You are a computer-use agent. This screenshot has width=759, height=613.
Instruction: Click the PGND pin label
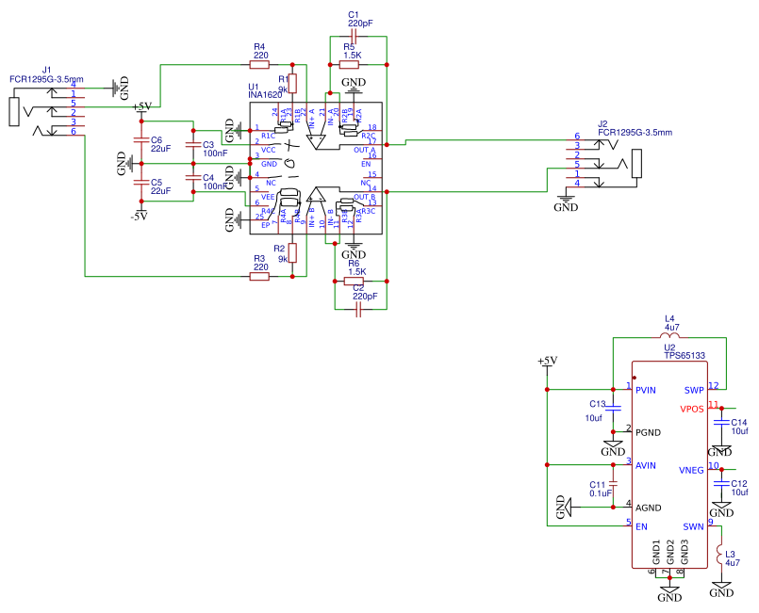point(648,432)
